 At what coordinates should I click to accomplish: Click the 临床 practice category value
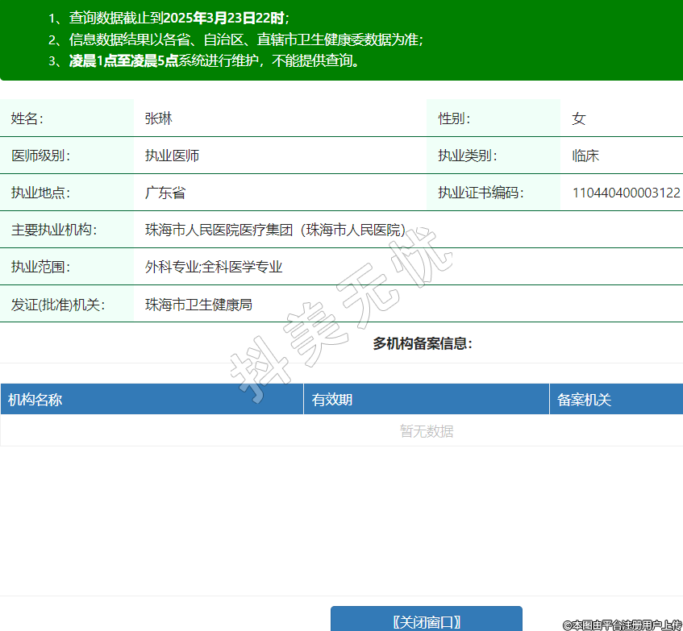(585, 156)
